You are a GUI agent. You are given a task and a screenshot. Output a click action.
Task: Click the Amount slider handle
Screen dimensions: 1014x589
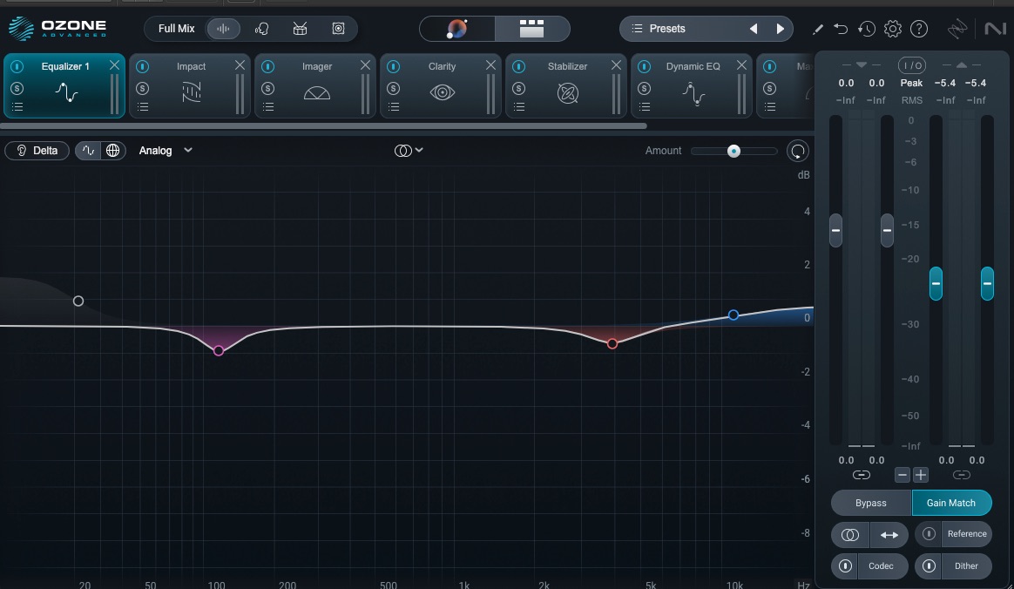click(734, 151)
